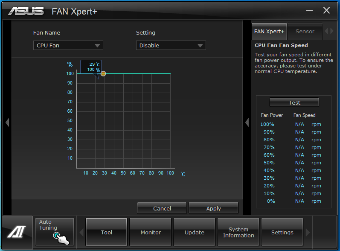340x251 pixels.
Task: Click the 10 label on percent axis
Action: point(70,158)
